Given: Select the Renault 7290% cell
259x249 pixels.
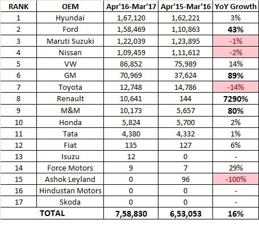Looking at the screenshot, I should click(x=236, y=99).
